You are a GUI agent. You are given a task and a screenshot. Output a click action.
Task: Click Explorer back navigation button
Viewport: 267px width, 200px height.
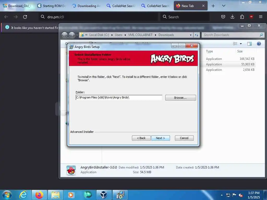65,35
